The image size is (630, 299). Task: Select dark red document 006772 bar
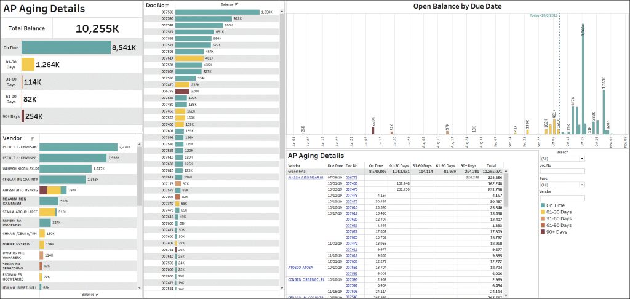[x=182, y=91]
